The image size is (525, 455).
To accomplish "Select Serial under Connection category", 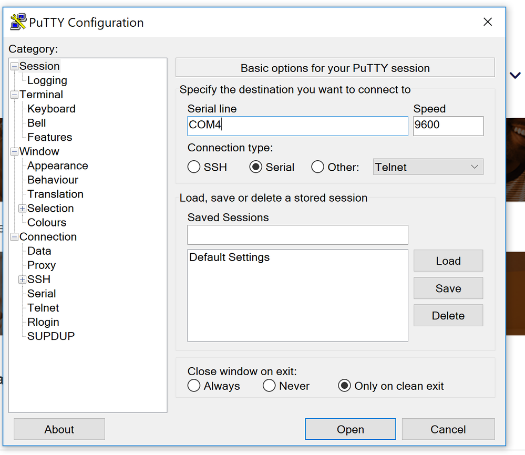I will click(42, 294).
